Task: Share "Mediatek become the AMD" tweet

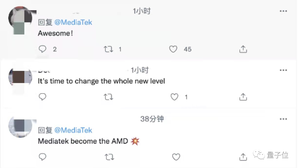Action: coord(243,157)
